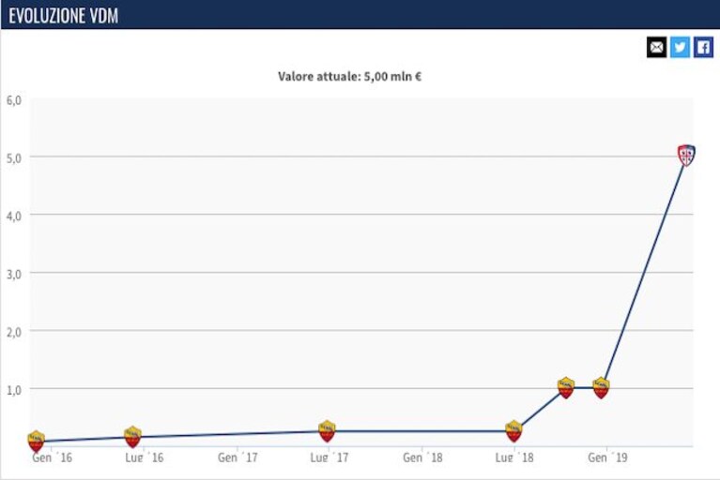Image resolution: width=720 pixels, height=480 pixels.
Task: Click the 4,0 y-axis label
Action: tap(14, 216)
